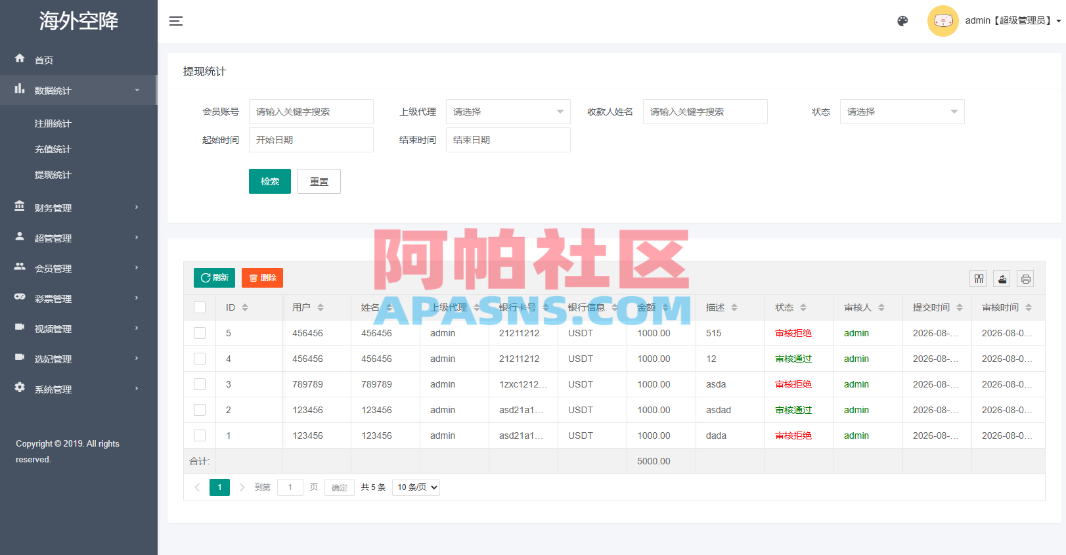The width and height of the screenshot is (1066, 555).
Task: Click the export table icon
Action: point(1002,278)
